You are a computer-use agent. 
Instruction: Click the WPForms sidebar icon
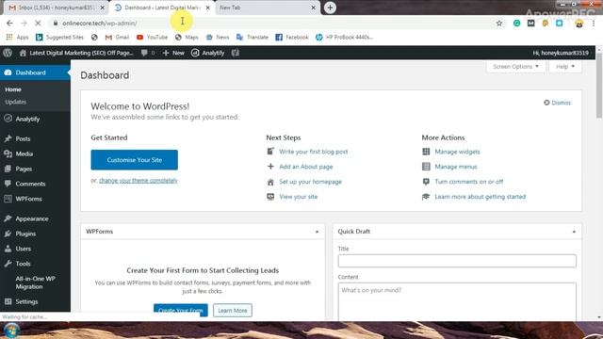8,199
